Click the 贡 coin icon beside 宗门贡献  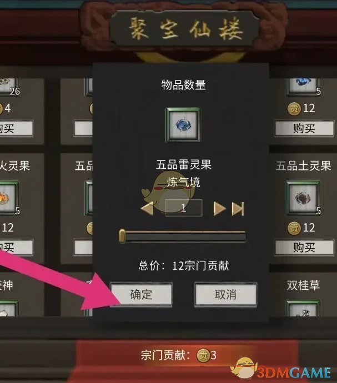[x=203, y=355]
